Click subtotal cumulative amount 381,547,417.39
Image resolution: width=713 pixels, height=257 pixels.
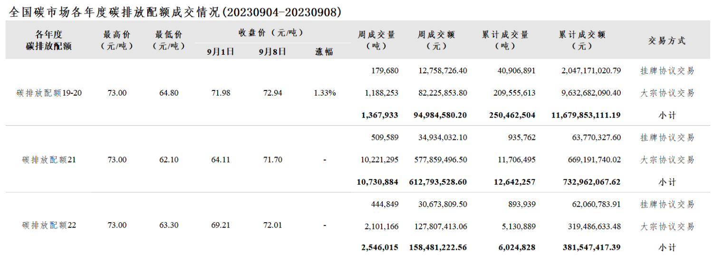592,247
